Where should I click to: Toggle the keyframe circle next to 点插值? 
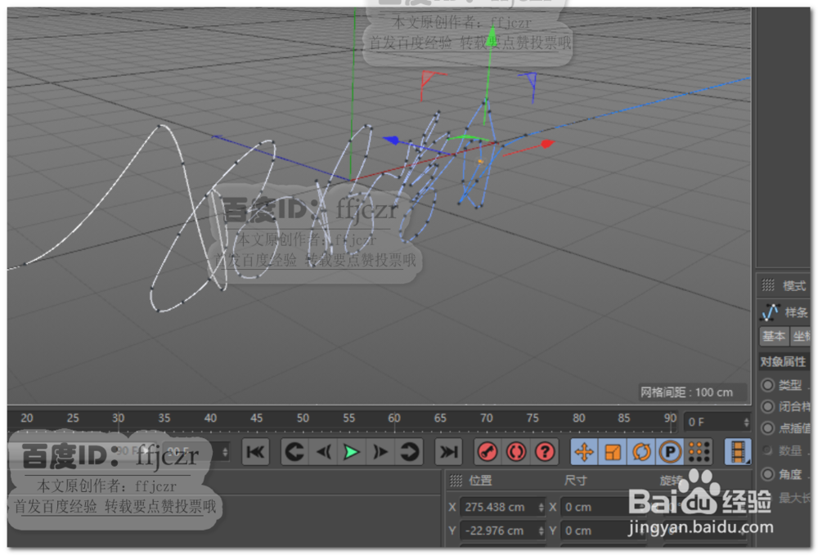[x=767, y=428]
